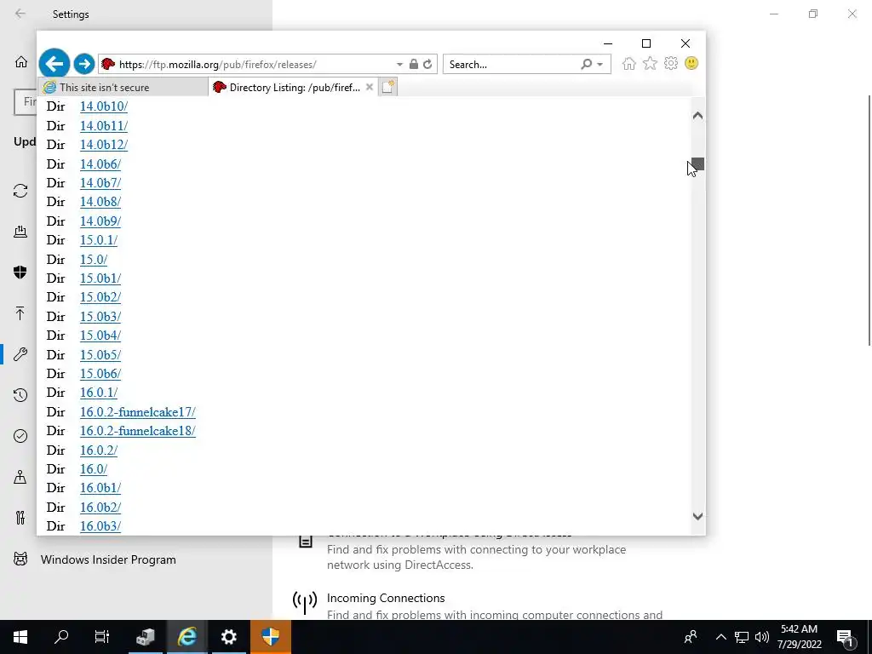This screenshot has width=872, height=654.
Task: Open the 16.0.2-funnelcake18/ link
Action: (137, 431)
